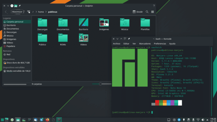This screenshot has width=217, height=122.
Task: Click Konsole terminal icon in title bar
Action: (x=125, y=39)
